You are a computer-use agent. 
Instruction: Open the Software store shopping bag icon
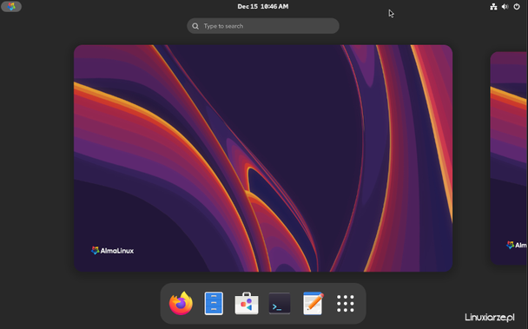[x=247, y=304]
